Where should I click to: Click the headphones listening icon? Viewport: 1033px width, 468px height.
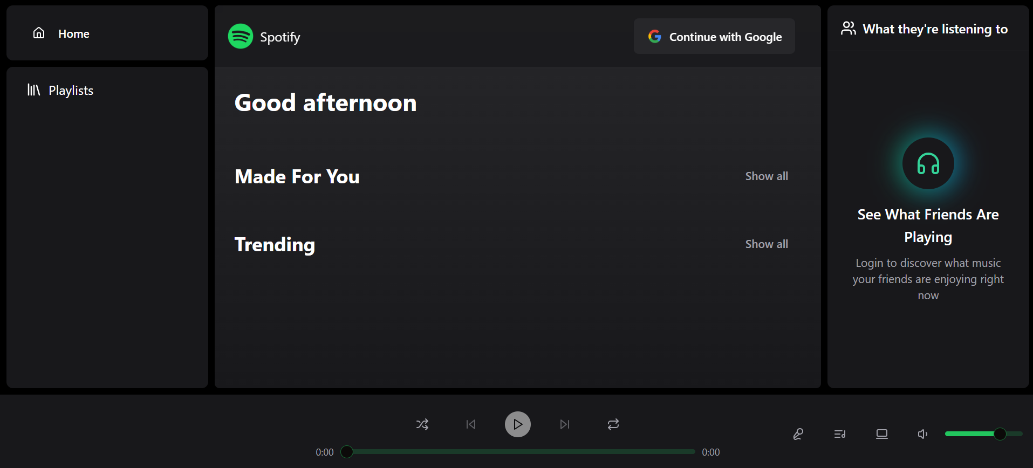point(927,163)
